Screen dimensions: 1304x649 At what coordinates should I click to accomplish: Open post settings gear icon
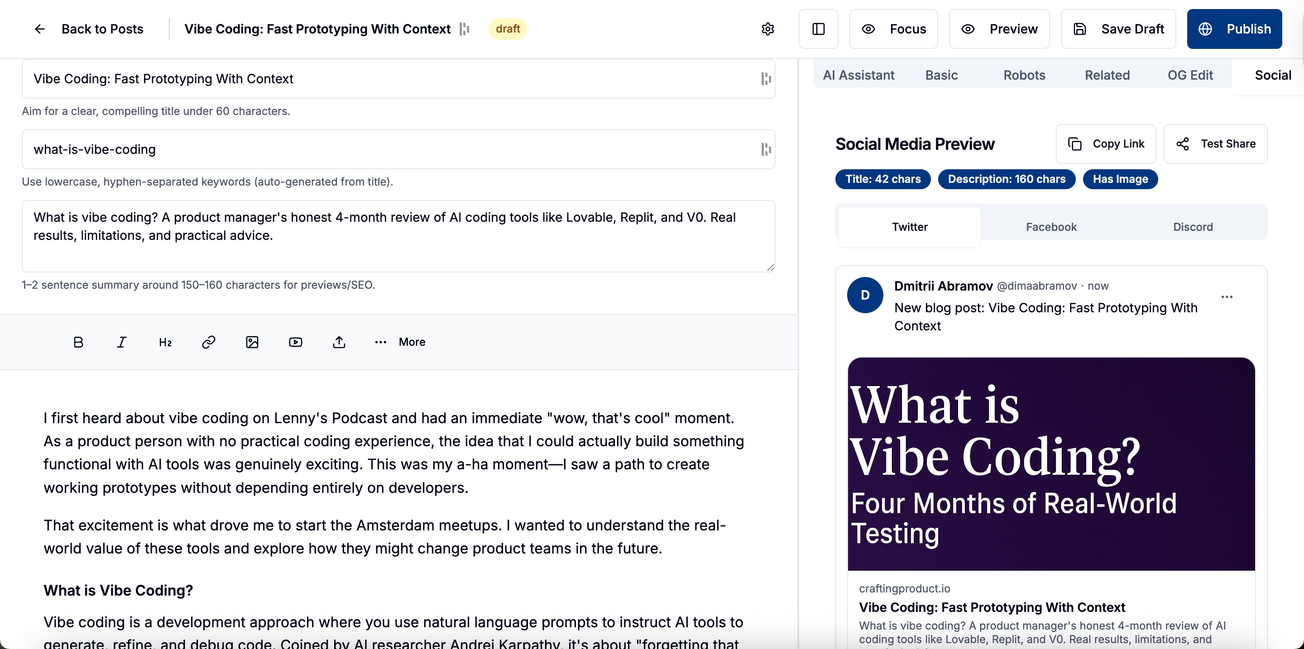pyautogui.click(x=767, y=29)
